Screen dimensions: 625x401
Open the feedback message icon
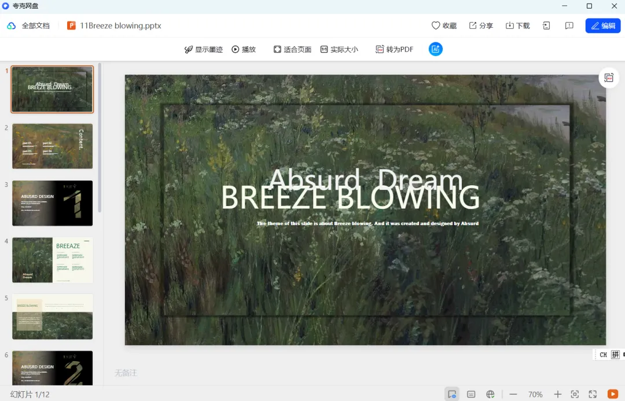click(569, 26)
